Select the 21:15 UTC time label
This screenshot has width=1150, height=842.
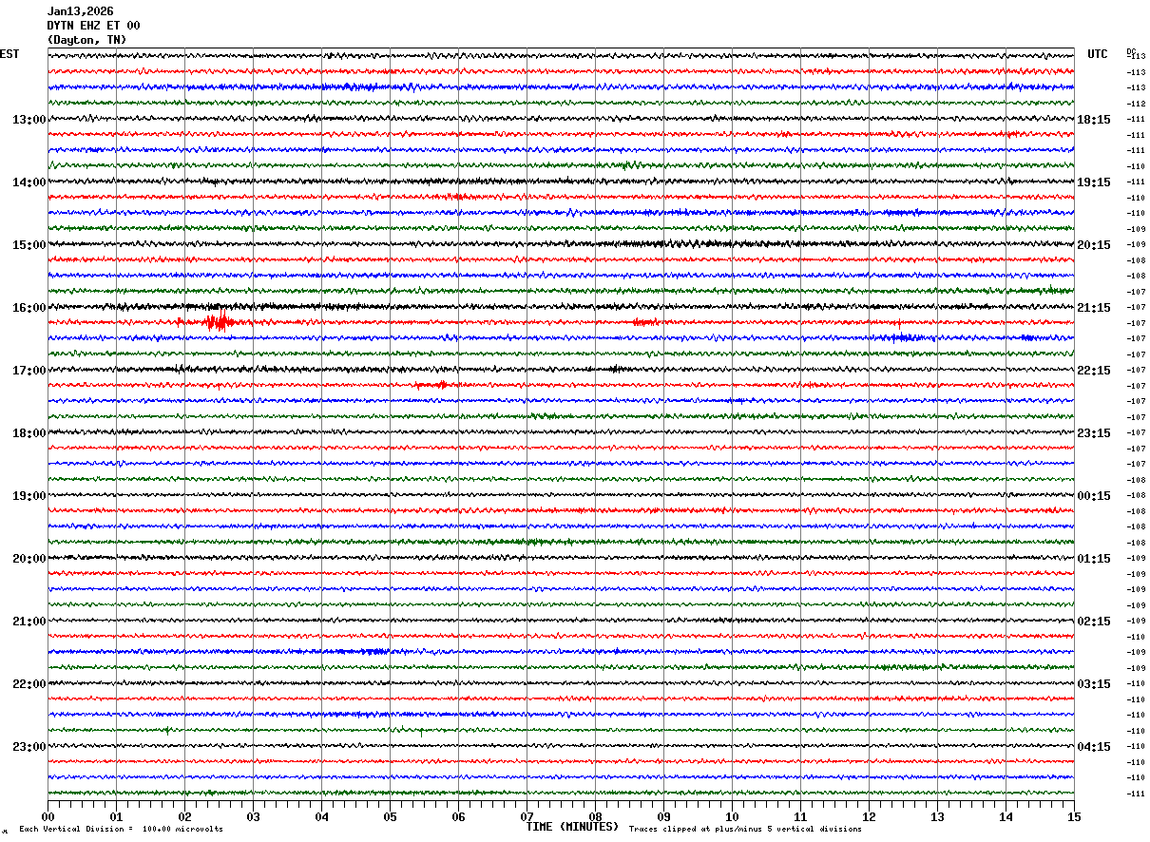1094,308
